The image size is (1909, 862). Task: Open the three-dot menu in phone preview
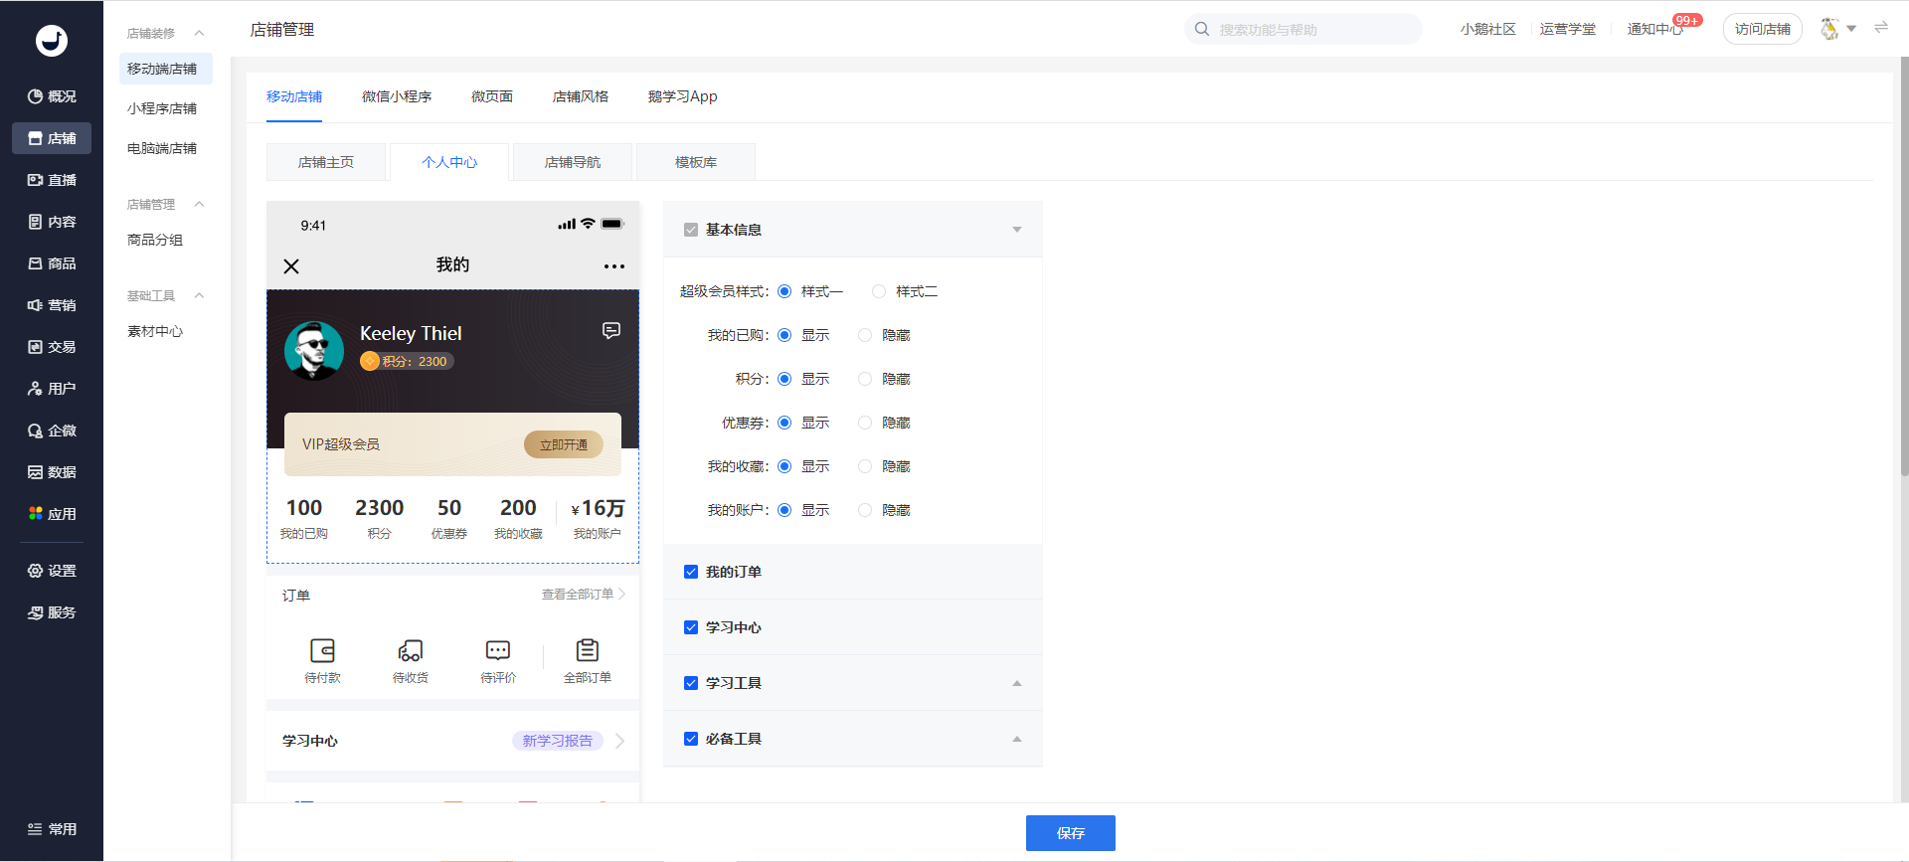click(614, 266)
